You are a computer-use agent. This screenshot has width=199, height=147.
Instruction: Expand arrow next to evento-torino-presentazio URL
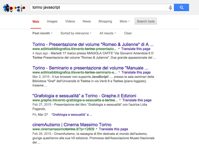[119, 49]
